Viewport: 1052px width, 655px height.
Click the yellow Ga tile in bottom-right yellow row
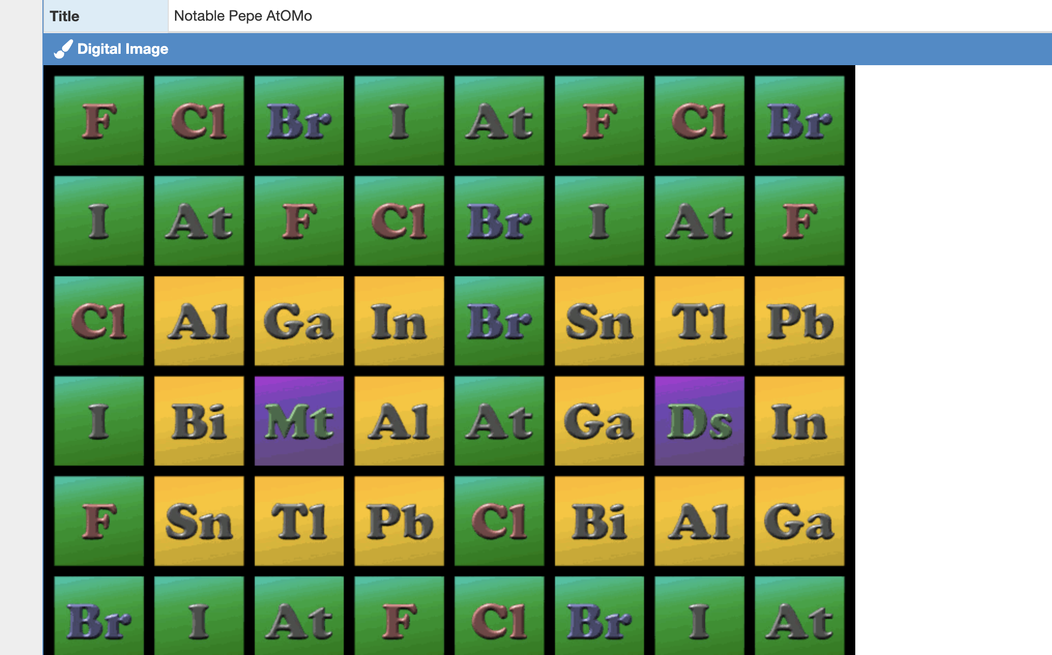tap(799, 520)
